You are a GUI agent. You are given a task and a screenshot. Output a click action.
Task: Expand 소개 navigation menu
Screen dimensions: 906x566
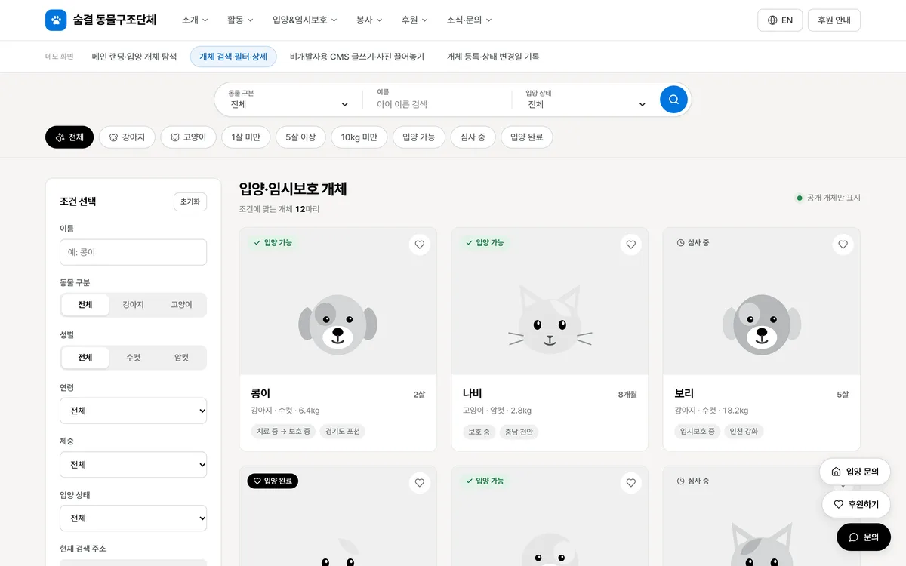click(x=195, y=20)
